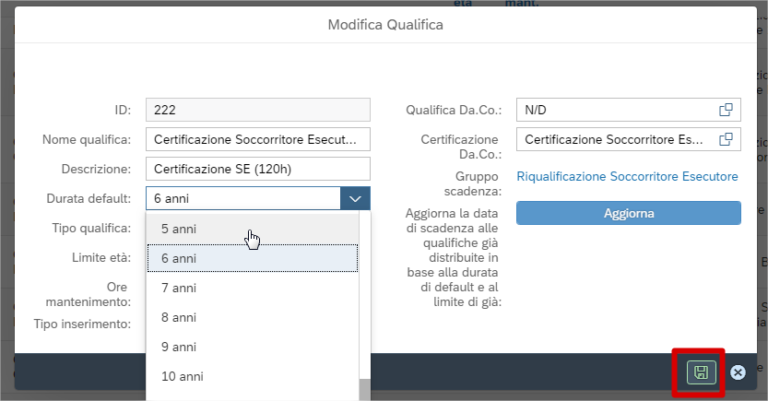This screenshot has width=768, height=401.
Task: Pick 7 anni in the duration list
Action: [252, 288]
